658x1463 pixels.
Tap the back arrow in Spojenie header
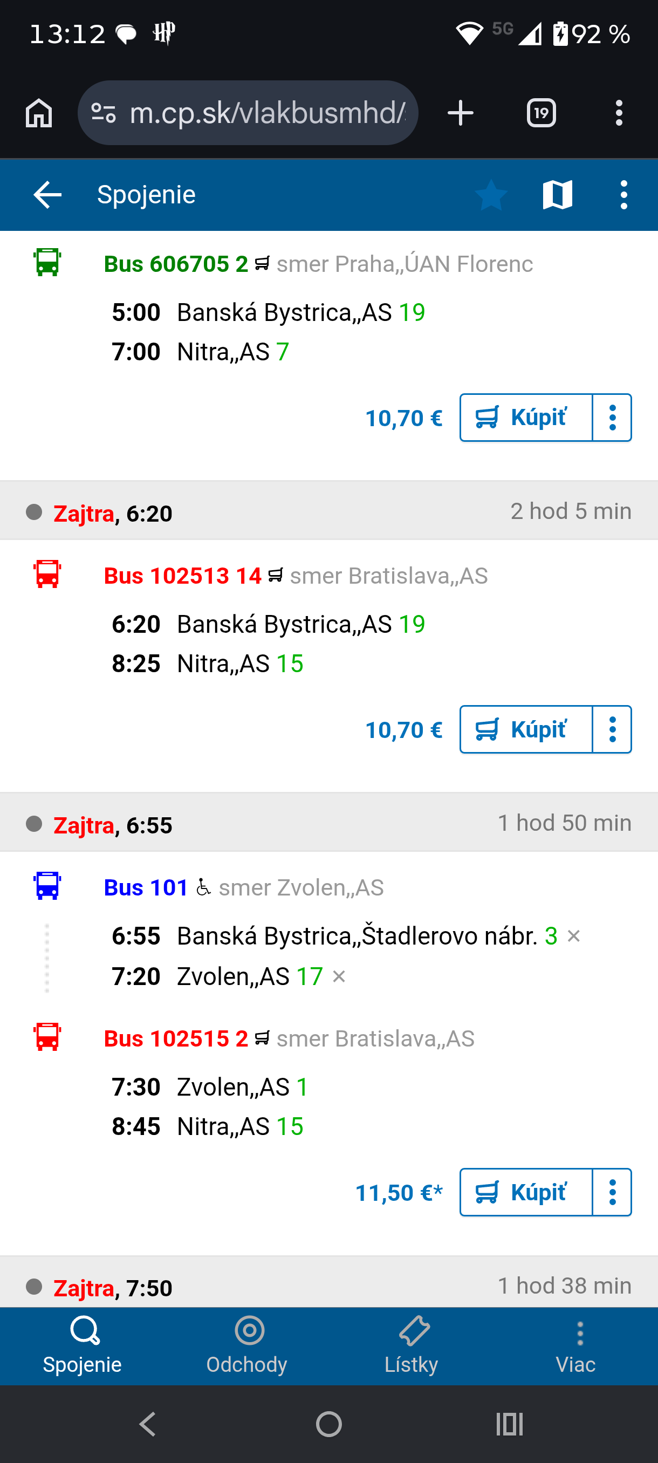click(x=47, y=195)
